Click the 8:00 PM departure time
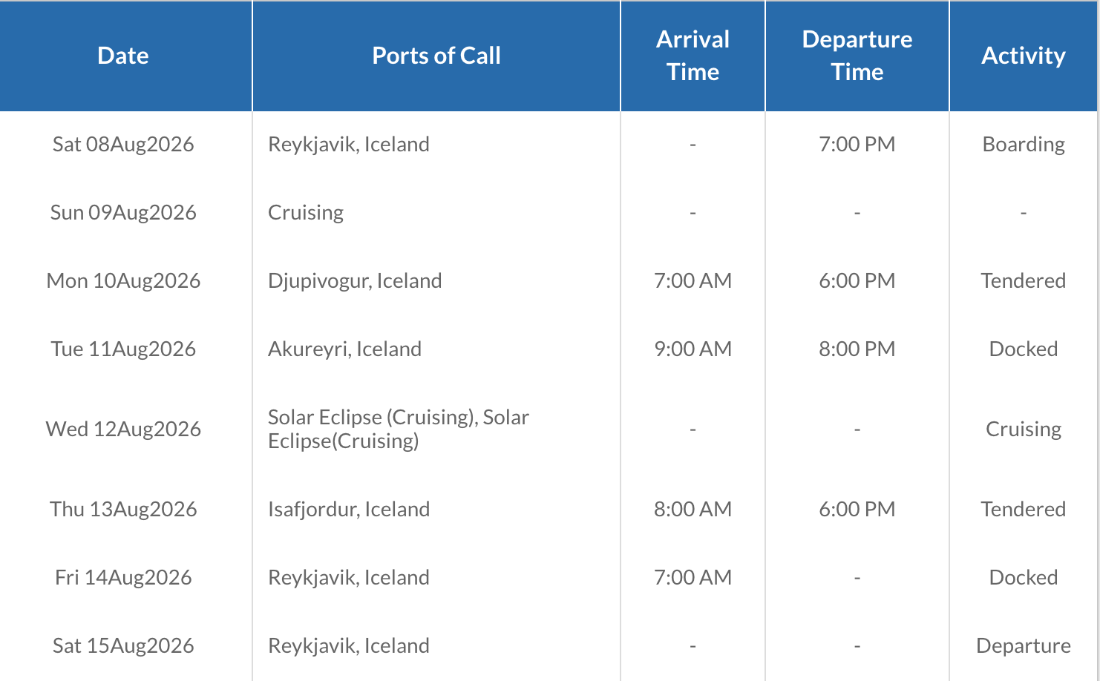 (x=857, y=349)
